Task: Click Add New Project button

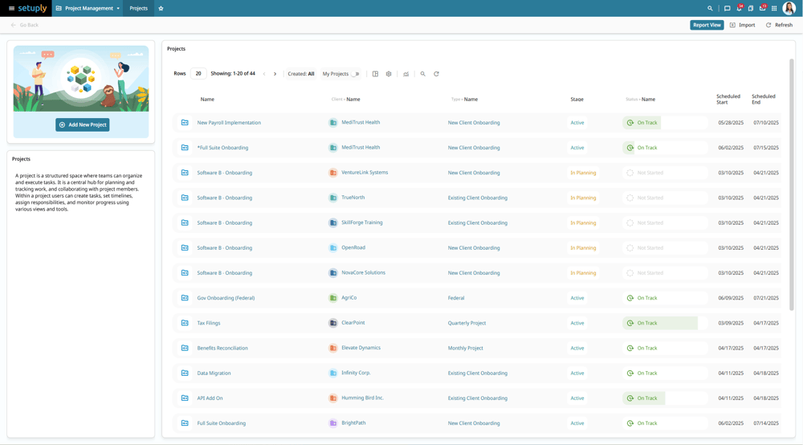Action: (83, 125)
